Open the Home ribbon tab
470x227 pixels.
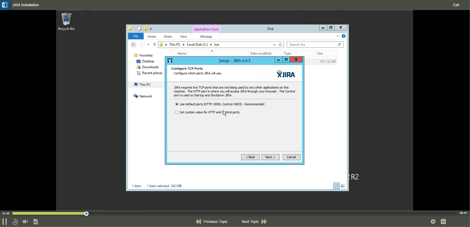coord(152,36)
